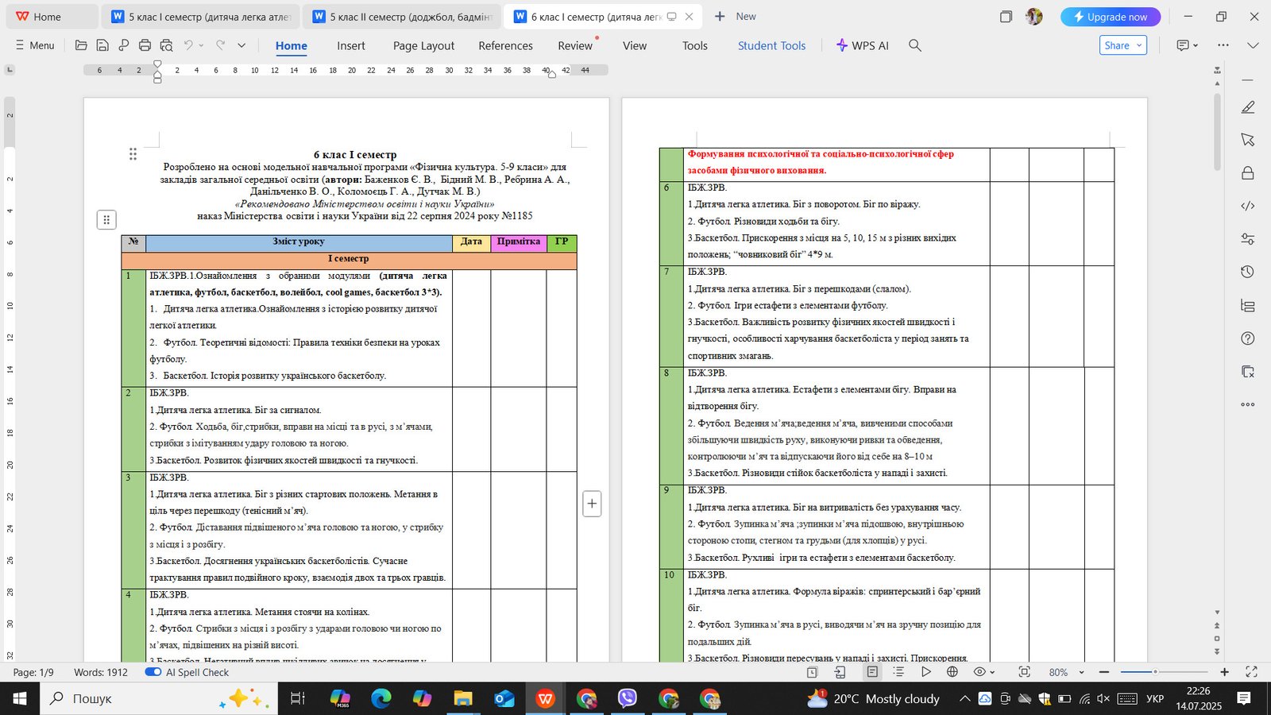Open the Viber icon in taskbar
The image size is (1271, 715).
coord(628,698)
